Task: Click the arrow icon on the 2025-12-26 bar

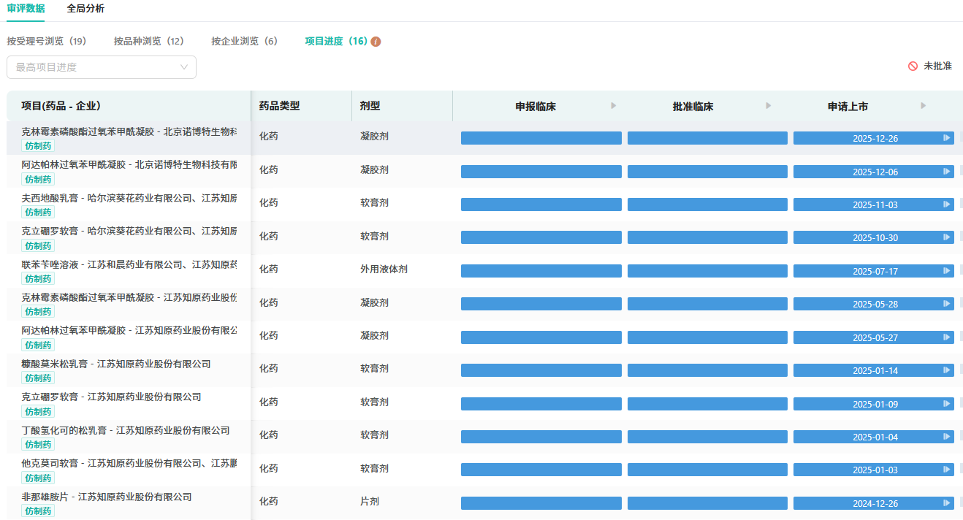Action: (x=947, y=138)
